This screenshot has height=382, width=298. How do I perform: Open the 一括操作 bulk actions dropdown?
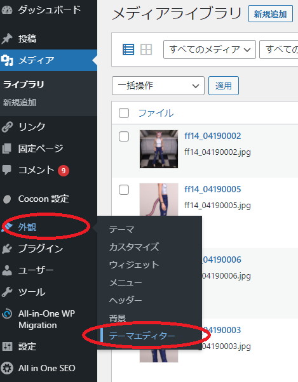[158, 86]
